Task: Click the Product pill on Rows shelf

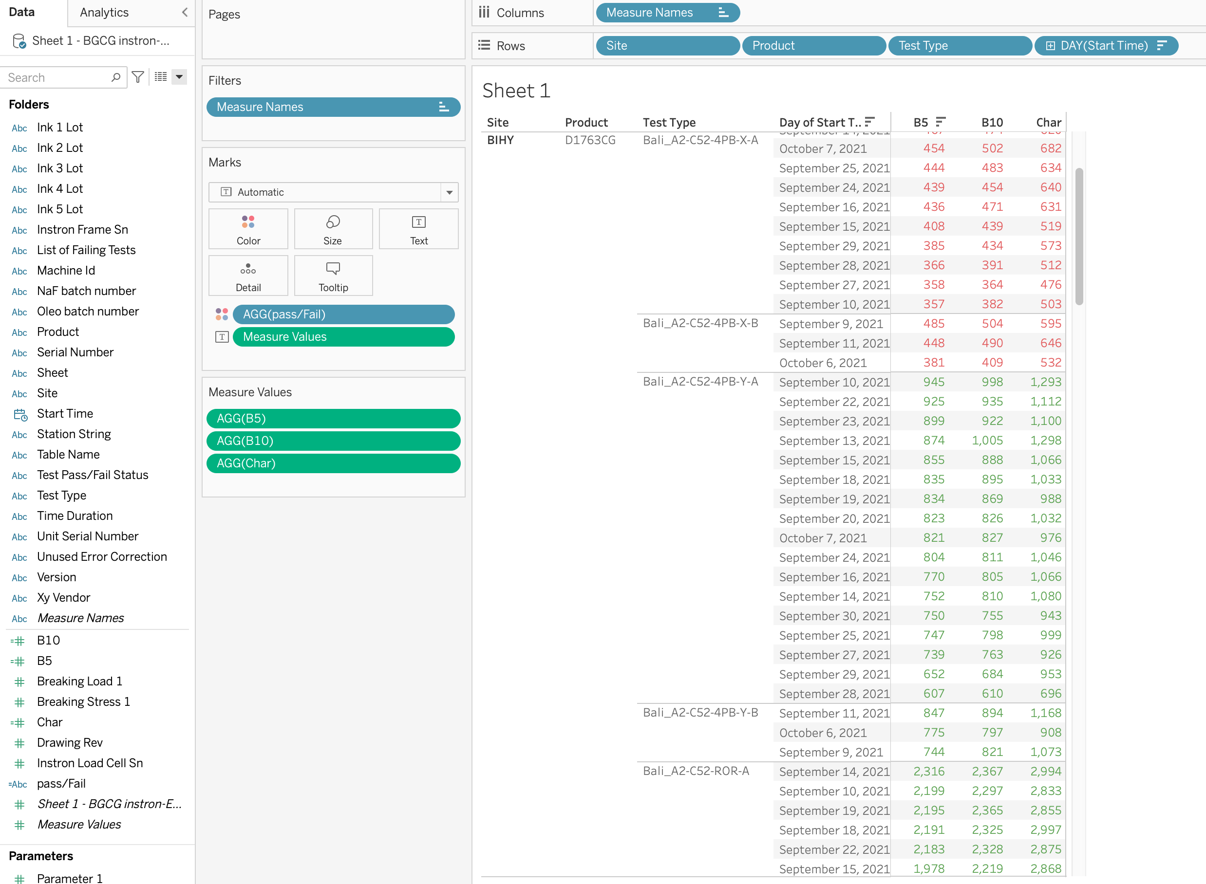Action: point(813,45)
